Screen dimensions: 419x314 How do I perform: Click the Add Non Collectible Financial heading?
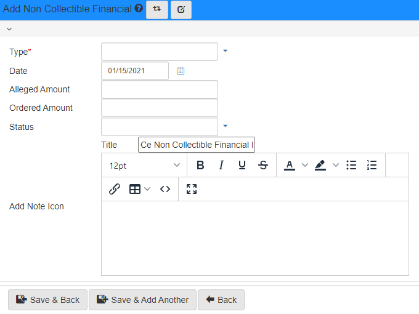point(67,9)
